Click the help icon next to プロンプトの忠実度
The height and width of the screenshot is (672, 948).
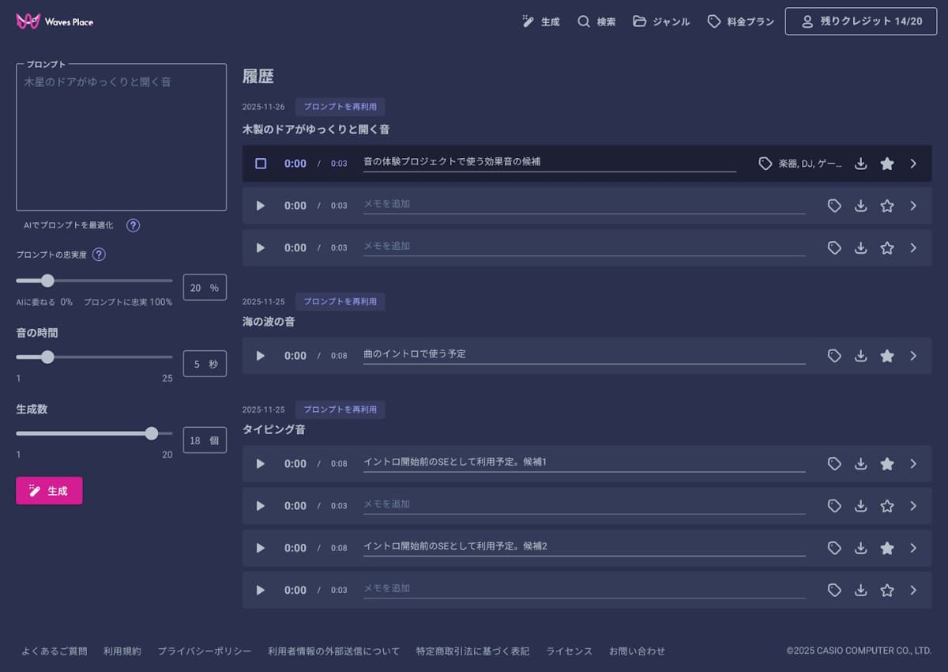[99, 255]
